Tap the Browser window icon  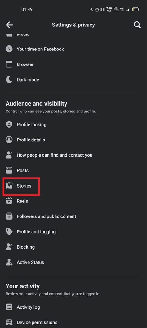pos(9,64)
